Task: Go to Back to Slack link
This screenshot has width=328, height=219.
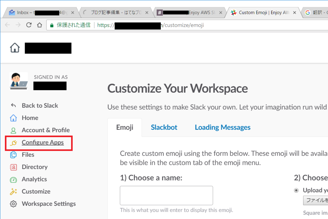Action: click(40, 105)
